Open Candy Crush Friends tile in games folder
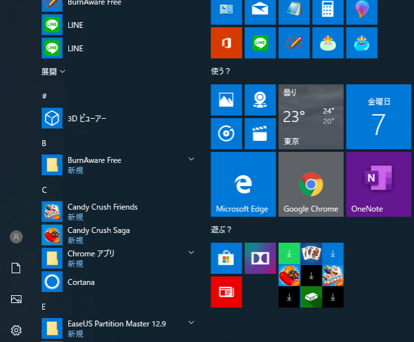414x342 pixels. click(333, 275)
